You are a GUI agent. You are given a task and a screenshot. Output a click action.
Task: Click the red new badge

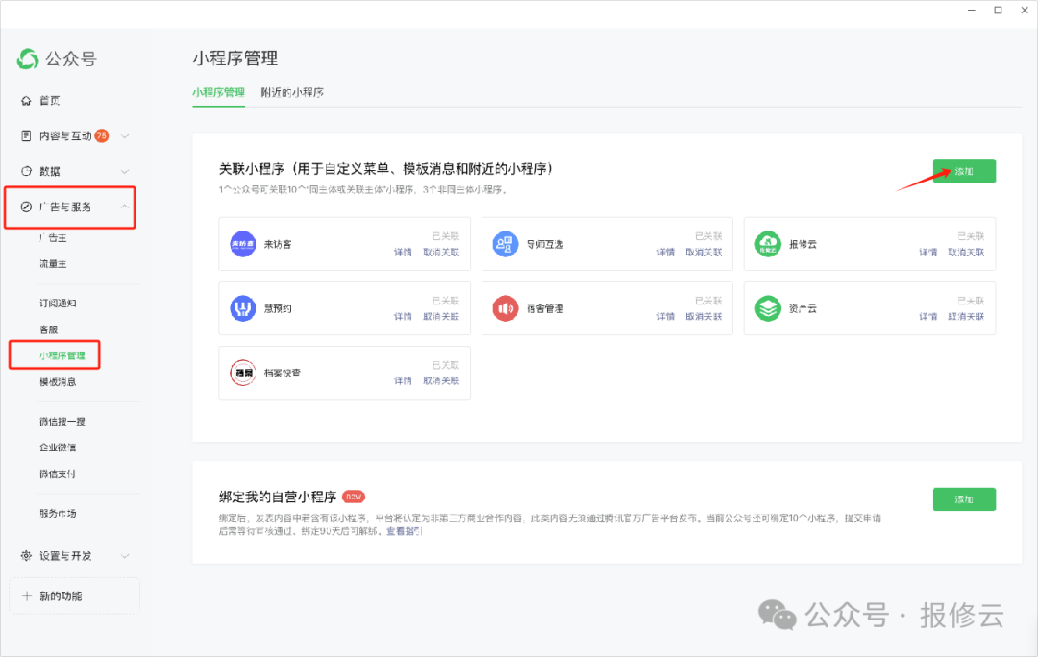coord(354,497)
